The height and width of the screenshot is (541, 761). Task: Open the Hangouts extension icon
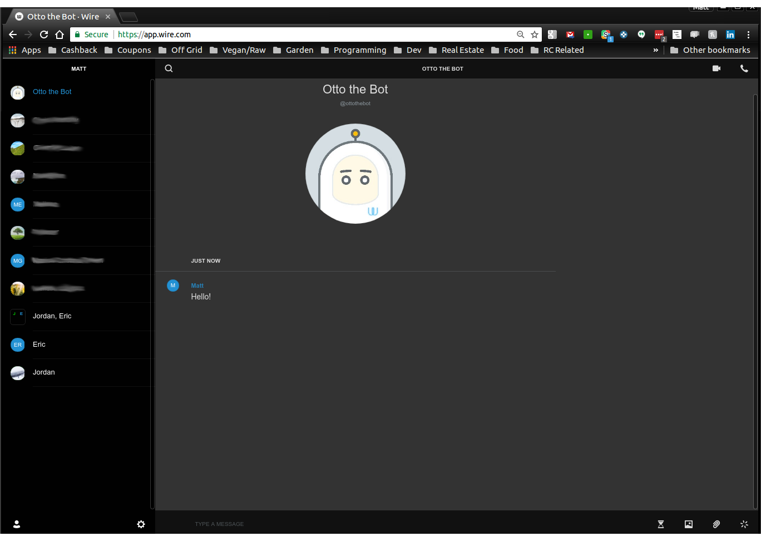(x=641, y=35)
